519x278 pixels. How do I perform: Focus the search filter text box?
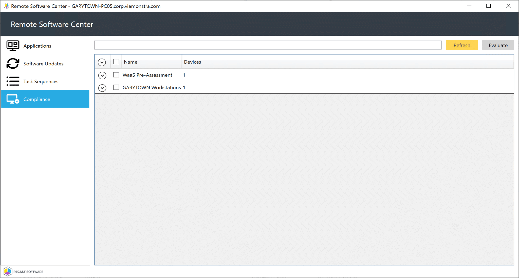point(268,45)
